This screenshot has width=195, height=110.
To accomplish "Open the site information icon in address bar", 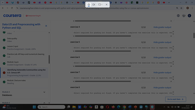I will click(x=17, y=8).
